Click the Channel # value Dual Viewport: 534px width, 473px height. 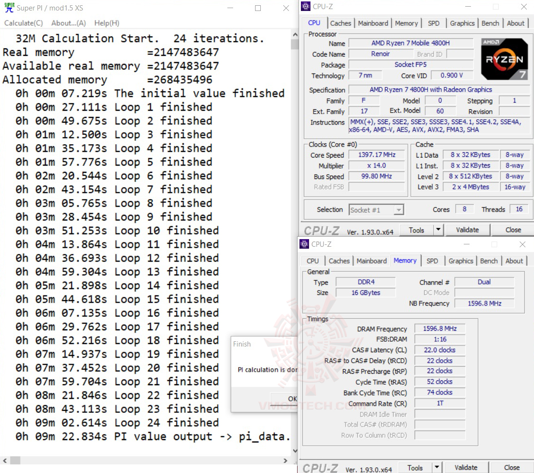tap(484, 282)
